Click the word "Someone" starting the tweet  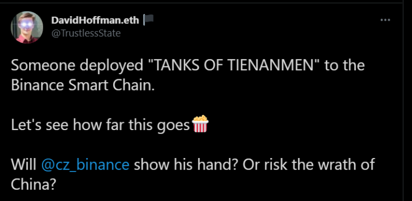tap(43, 66)
